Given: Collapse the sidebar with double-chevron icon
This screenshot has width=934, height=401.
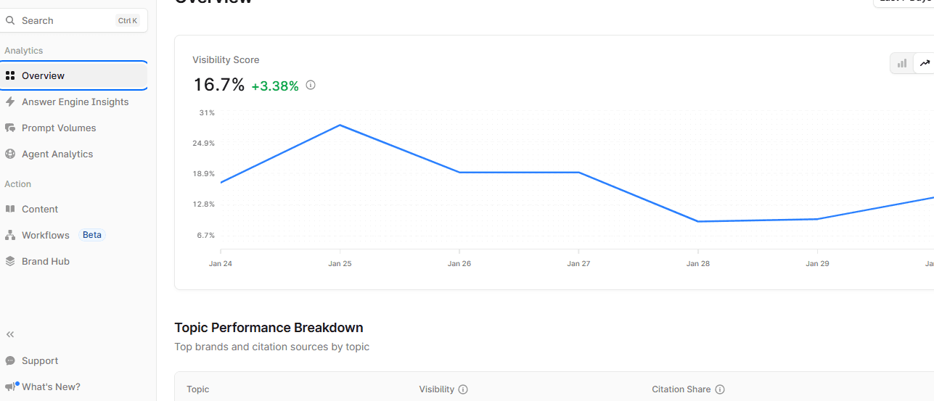Looking at the screenshot, I should 10,334.
